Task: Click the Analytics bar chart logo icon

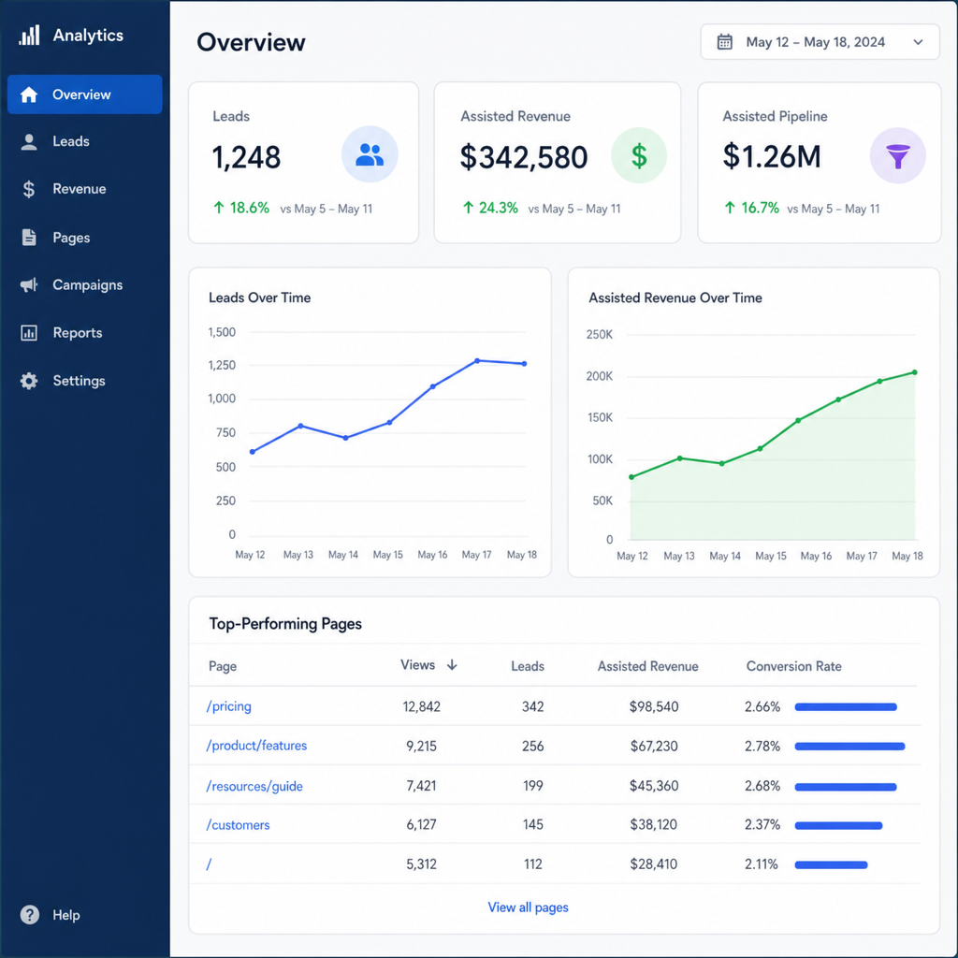Action: (29, 36)
